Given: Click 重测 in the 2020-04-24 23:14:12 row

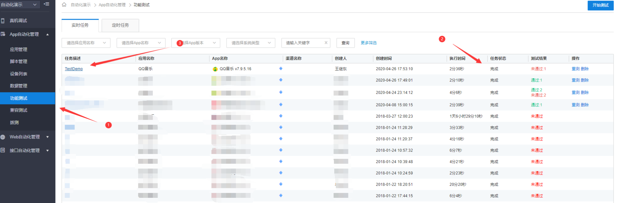Looking at the screenshot, I should pyautogui.click(x=576, y=92).
